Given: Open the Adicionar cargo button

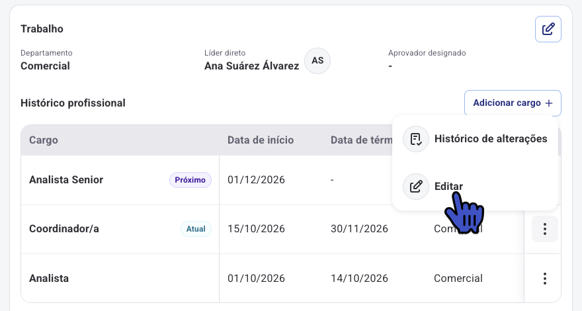Looking at the screenshot, I should coord(513,103).
